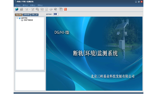Select the 监听网络 tree item

[24, 18]
